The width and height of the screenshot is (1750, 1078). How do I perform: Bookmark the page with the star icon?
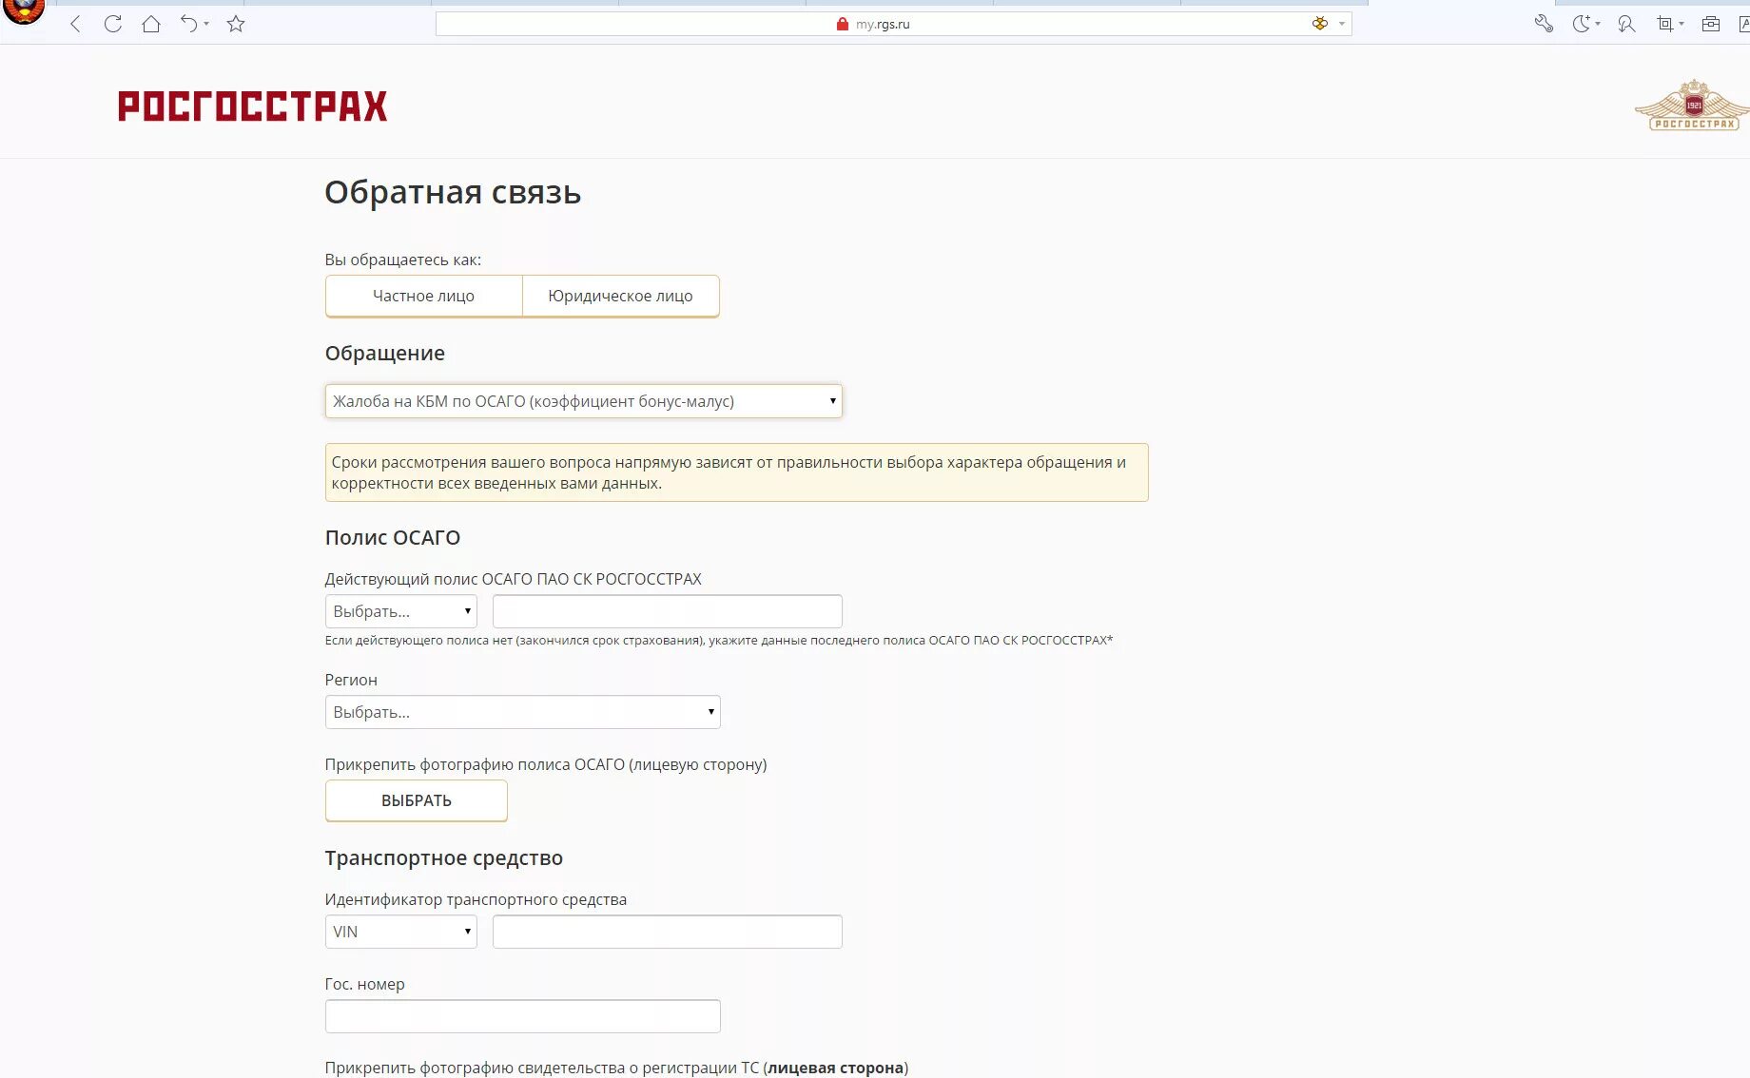[x=236, y=24]
